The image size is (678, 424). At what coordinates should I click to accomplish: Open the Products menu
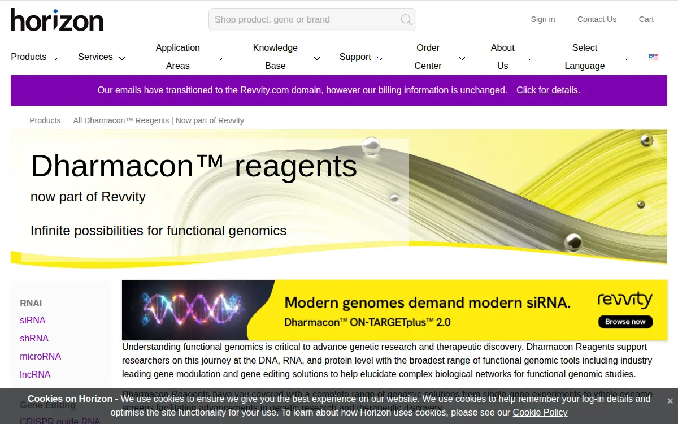point(29,57)
